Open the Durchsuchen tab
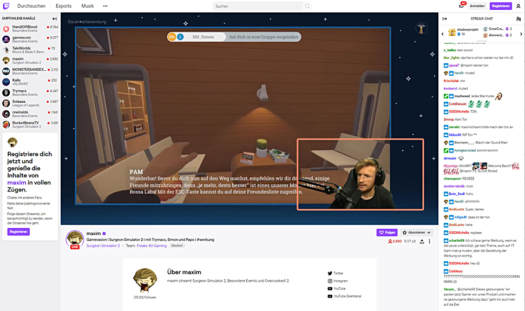 point(31,6)
